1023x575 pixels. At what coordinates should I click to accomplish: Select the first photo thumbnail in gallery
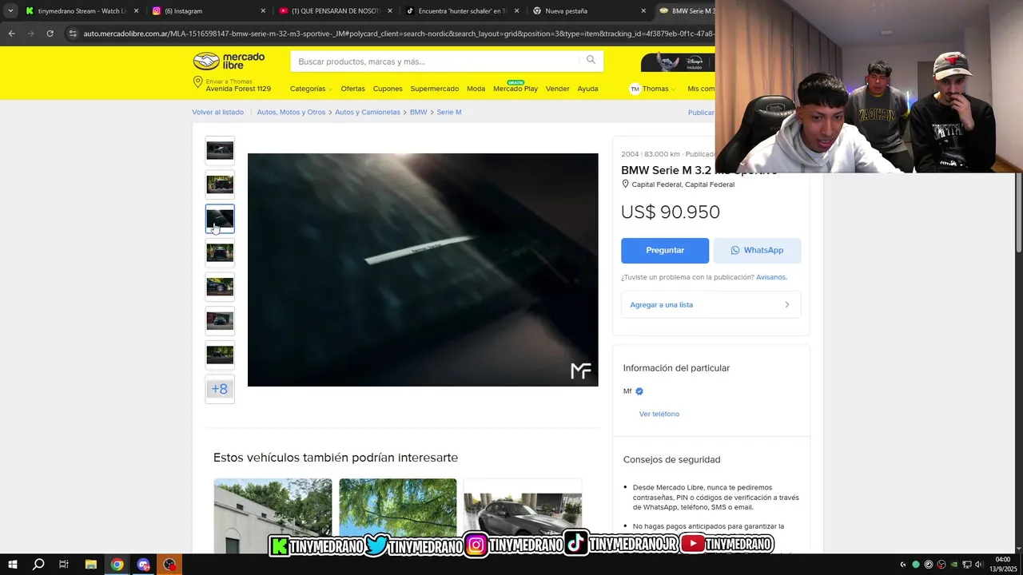(220, 150)
